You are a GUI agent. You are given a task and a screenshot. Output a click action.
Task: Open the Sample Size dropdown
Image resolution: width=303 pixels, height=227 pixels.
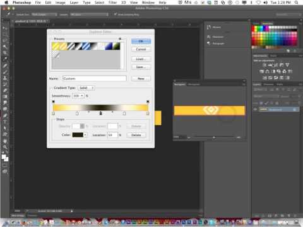pyautogui.click(x=44, y=15)
